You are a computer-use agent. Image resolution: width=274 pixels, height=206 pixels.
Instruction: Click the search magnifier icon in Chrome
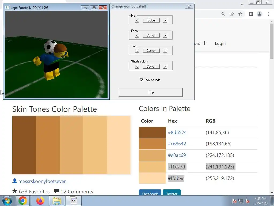click(x=223, y=14)
